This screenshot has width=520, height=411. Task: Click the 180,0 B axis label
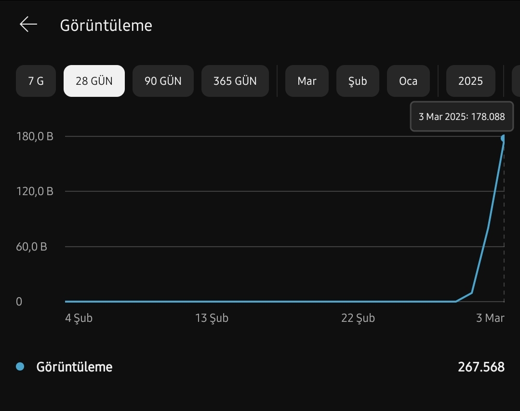(35, 136)
